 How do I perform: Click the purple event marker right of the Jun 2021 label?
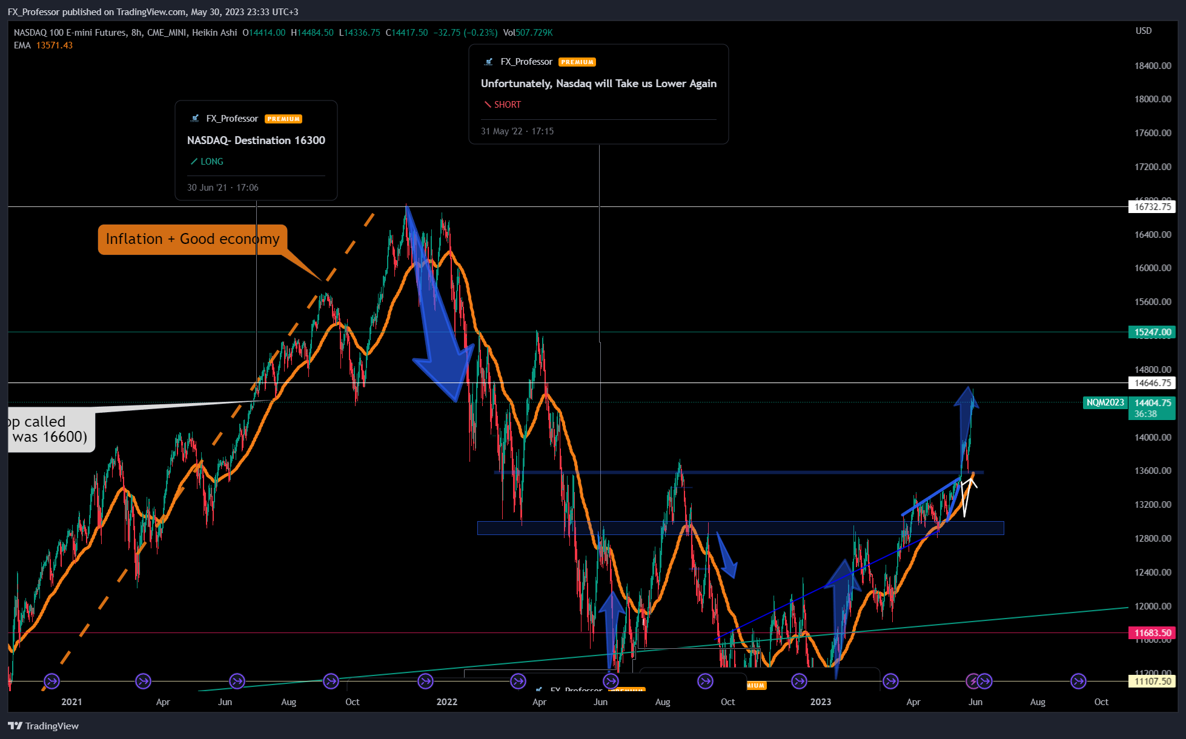tap(237, 682)
